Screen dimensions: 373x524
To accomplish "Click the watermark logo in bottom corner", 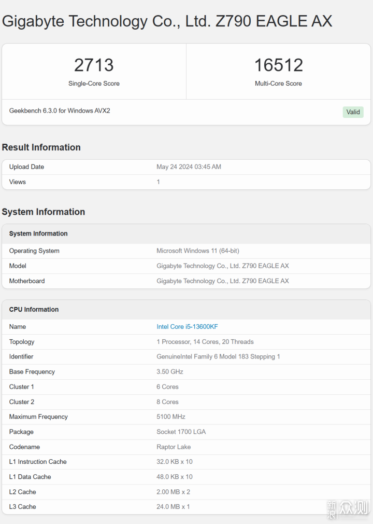I will point(347,509).
